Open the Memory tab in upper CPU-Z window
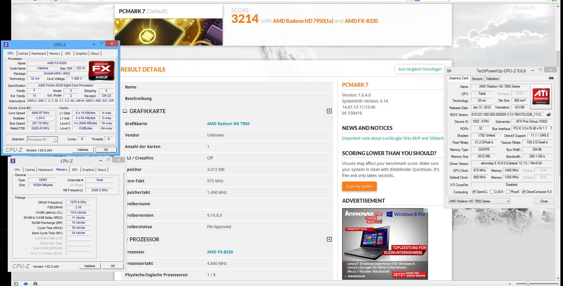This screenshot has height=286, width=563. click(x=55, y=54)
